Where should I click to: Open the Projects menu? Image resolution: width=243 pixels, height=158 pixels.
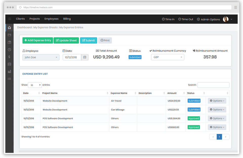click(x=35, y=19)
